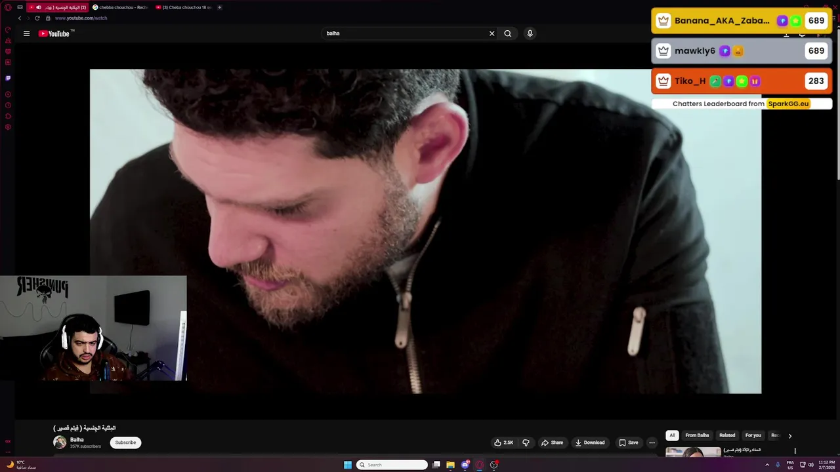Open the taskbar weather widget showing 10°C
This screenshot has width=840, height=472.
20,465
